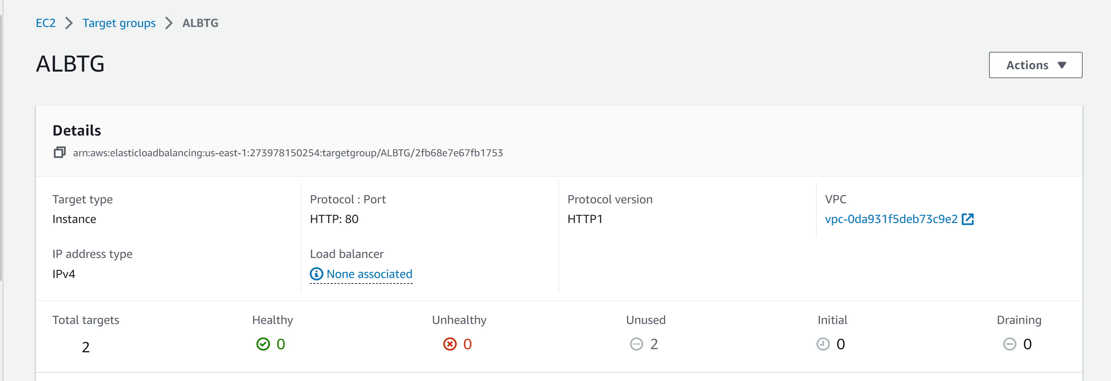
Task: Open the Actions dropdown menu
Action: (1035, 65)
